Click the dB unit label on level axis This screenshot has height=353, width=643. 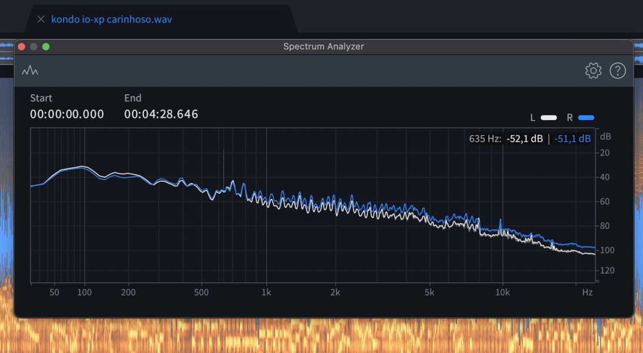pos(605,136)
